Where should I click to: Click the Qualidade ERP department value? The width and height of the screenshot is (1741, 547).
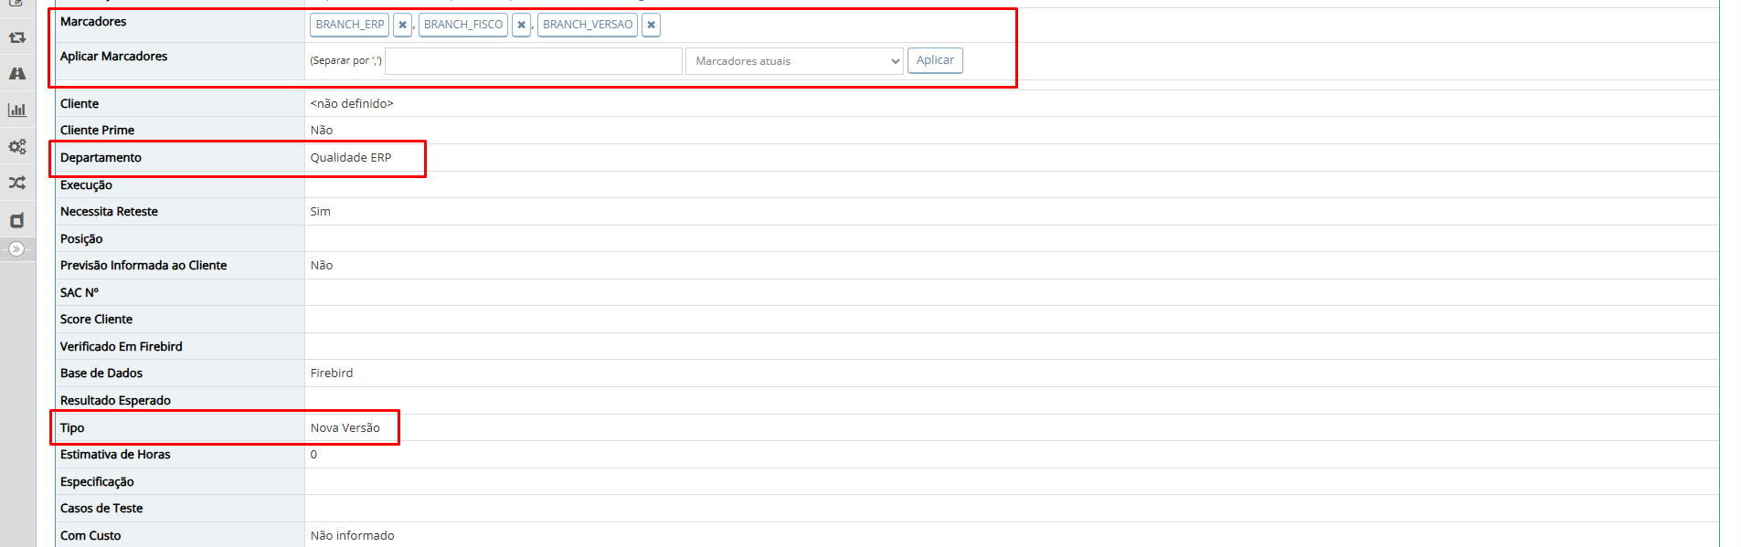pyautogui.click(x=351, y=158)
